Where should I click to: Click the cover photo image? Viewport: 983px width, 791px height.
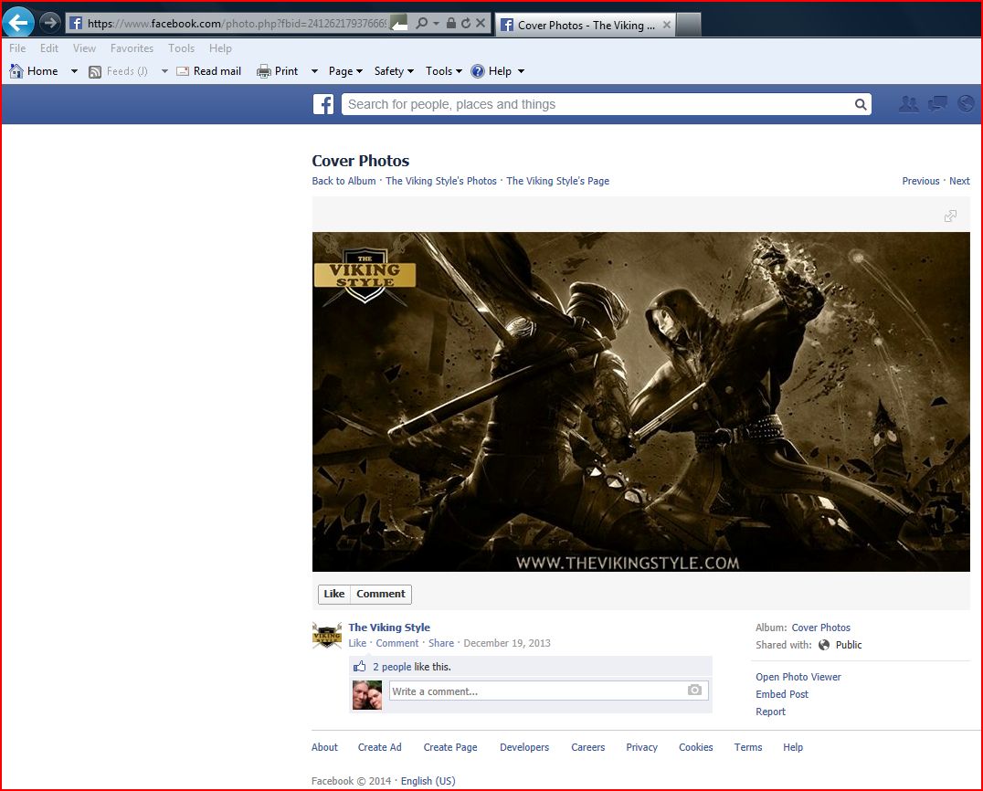point(640,402)
